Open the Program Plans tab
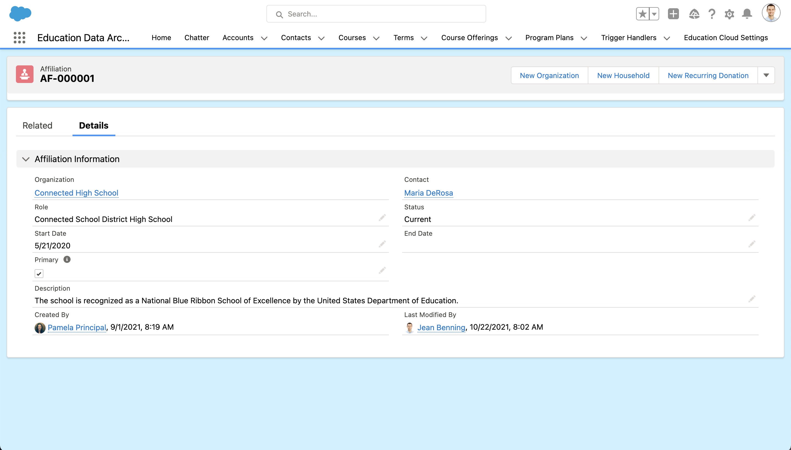 click(x=549, y=38)
